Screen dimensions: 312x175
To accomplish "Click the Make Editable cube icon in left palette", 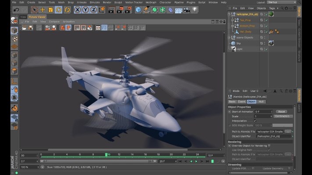I will click(x=14, y=30).
